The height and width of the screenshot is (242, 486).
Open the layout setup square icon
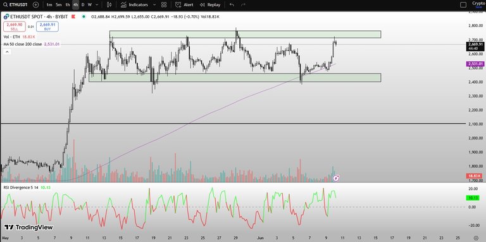pos(463,4)
